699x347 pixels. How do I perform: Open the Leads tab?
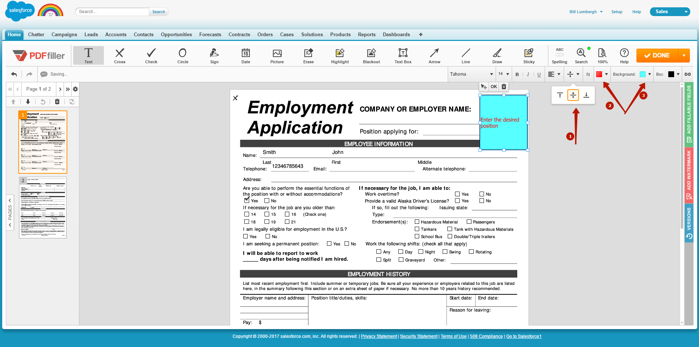(x=91, y=34)
